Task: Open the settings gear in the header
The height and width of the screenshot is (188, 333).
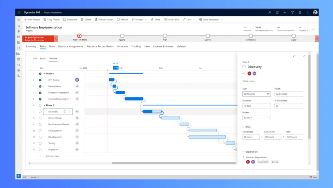Action: tap(300, 13)
